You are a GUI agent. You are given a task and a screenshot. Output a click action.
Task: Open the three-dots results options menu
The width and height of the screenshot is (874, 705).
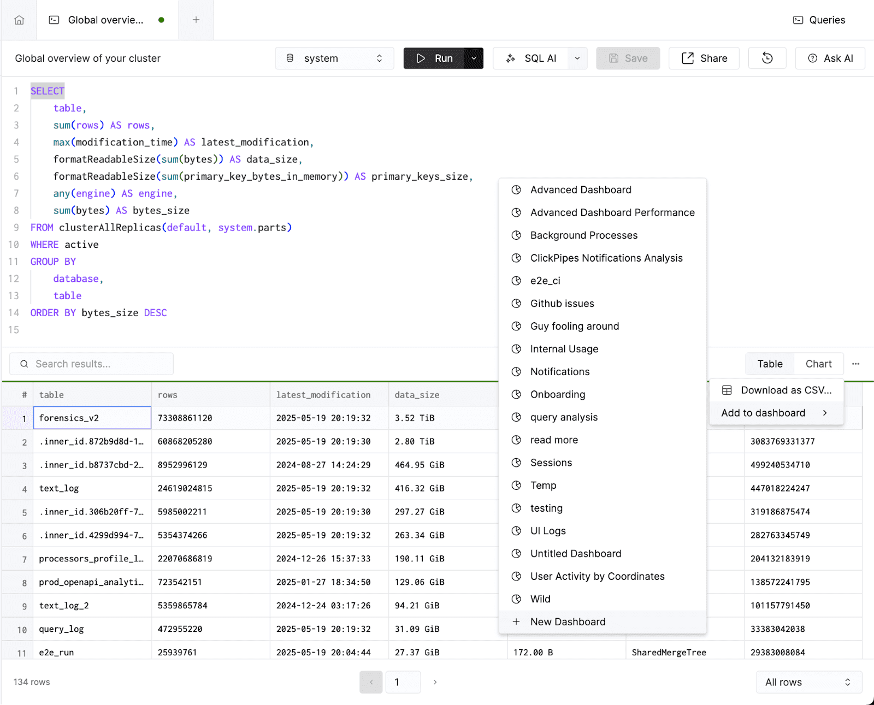pos(855,364)
